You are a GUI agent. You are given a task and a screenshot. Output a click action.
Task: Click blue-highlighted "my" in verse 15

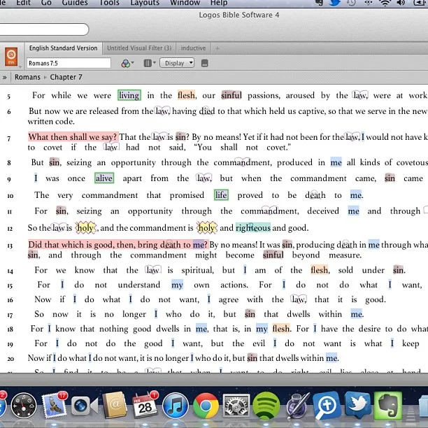177,285
